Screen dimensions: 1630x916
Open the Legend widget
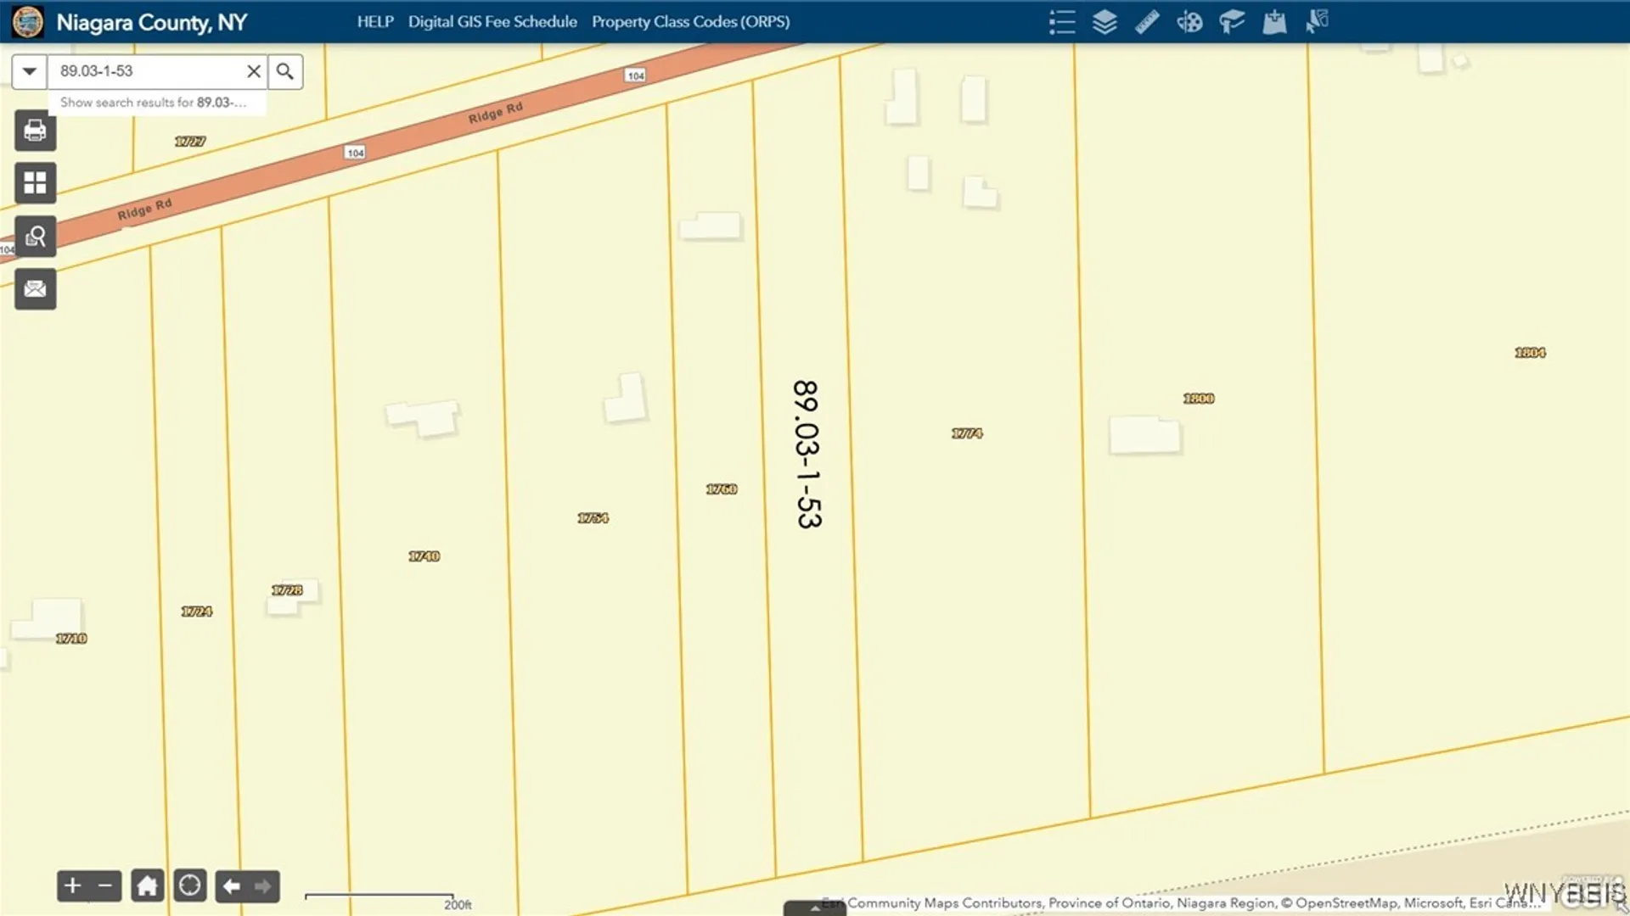coord(1061,22)
